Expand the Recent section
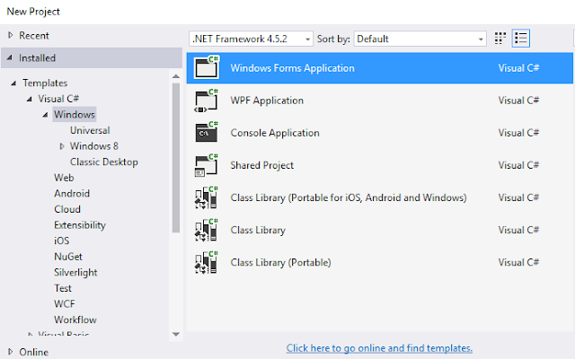The height and width of the screenshot is (359, 575). tap(10, 35)
